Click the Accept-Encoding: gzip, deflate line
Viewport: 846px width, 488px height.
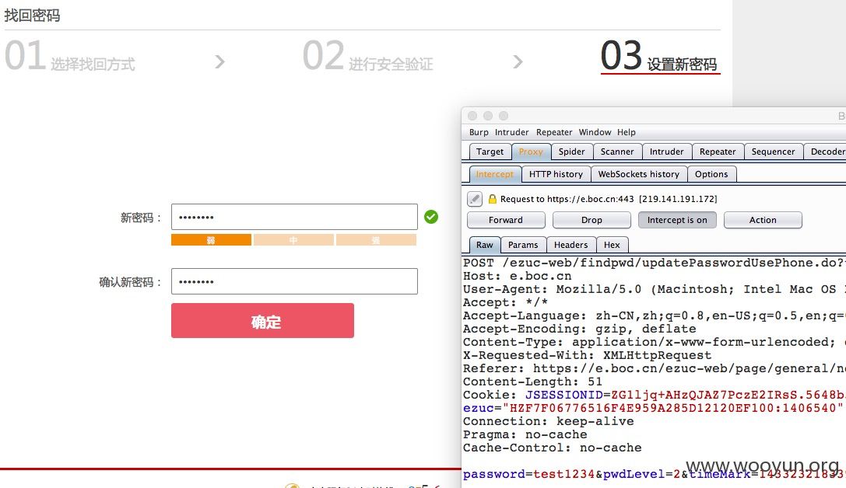pos(580,329)
